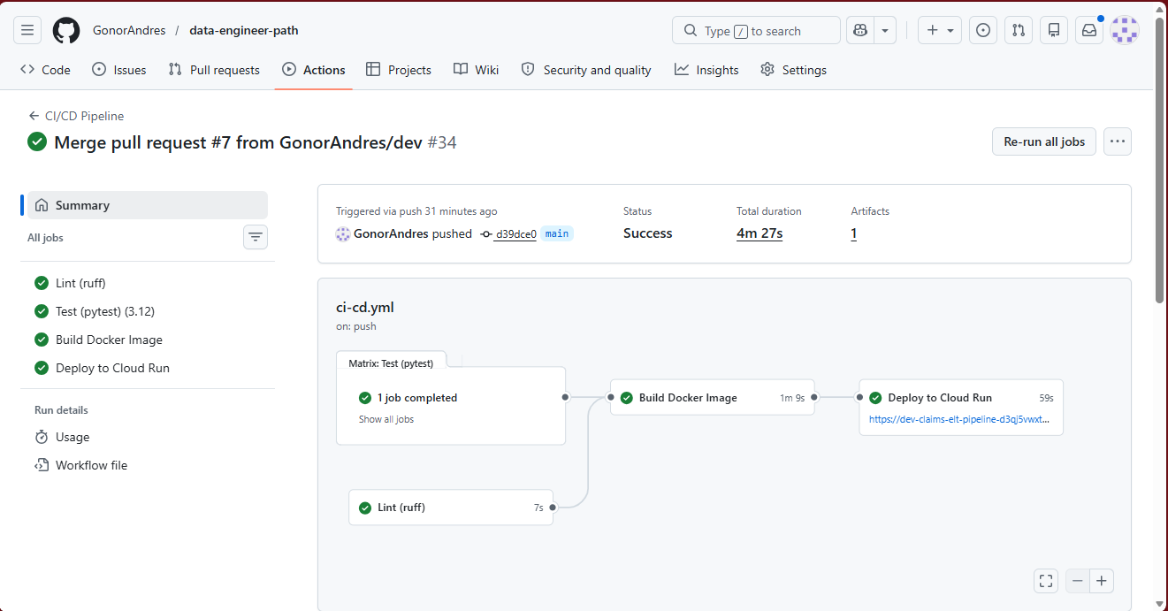Open the Security and quality tab
The image size is (1168, 611).
[x=586, y=70]
